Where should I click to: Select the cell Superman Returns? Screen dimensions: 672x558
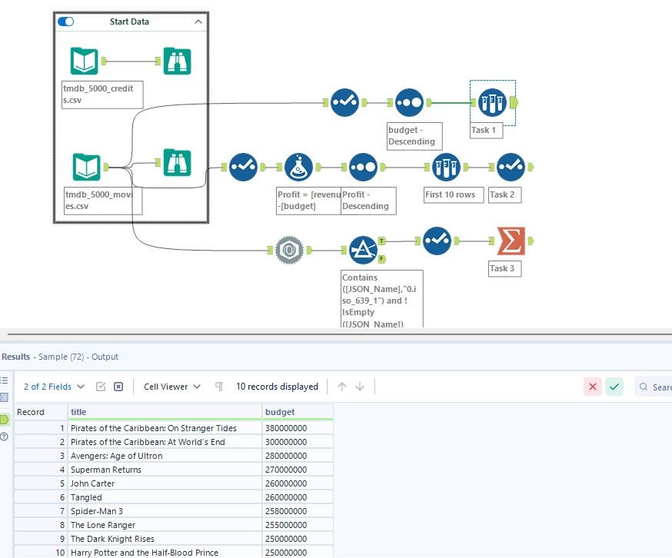click(165, 470)
